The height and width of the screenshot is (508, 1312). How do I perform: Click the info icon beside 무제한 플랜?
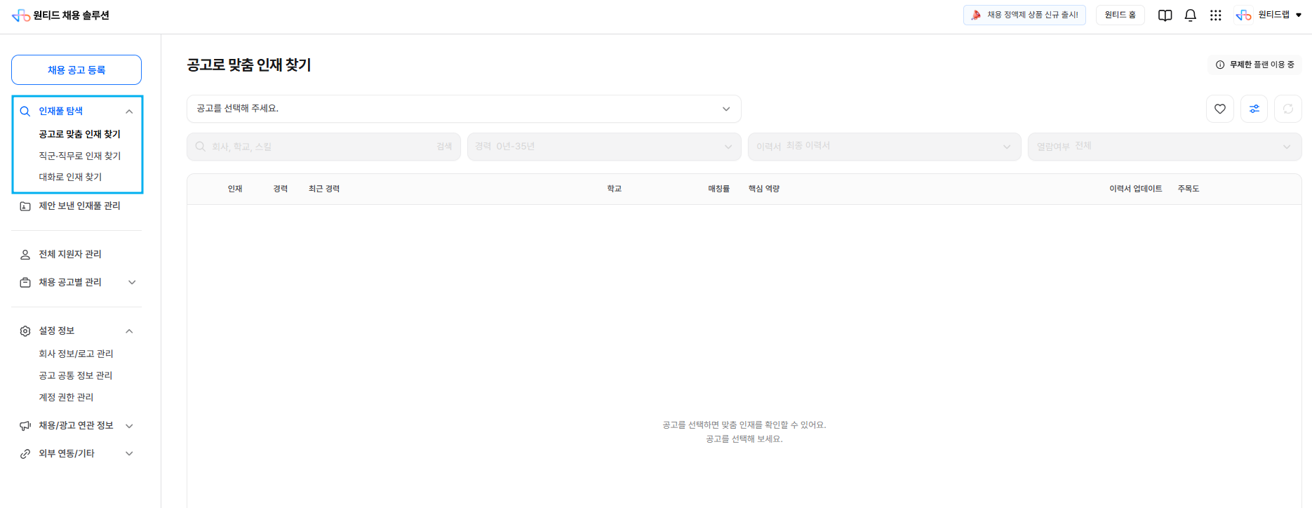[1220, 65]
